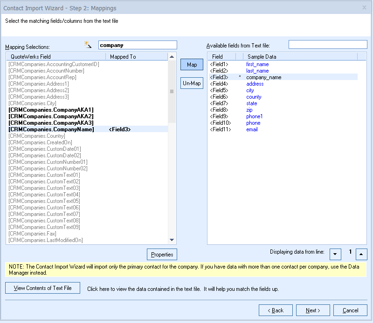Go back to the previous step
Screen dimensions: 373x323
(276, 310)
